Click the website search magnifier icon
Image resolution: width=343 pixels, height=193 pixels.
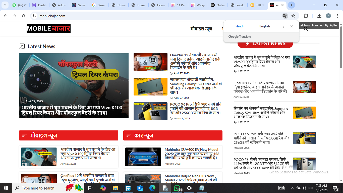[306, 29]
